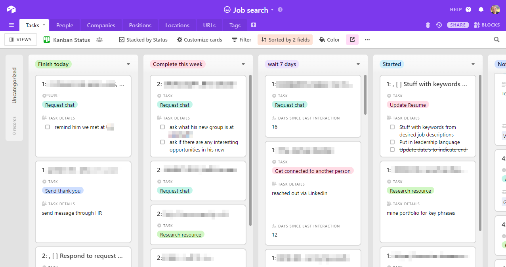Open the base trash bin
The height and width of the screenshot is (267, 506).
(428, 25)
